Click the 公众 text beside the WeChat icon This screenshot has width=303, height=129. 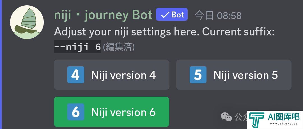[241, 117]
